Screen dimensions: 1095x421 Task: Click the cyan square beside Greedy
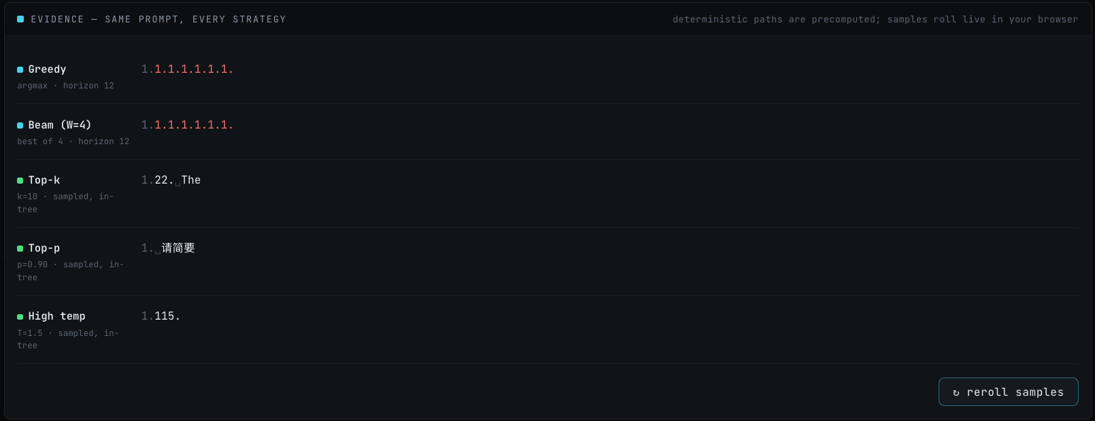[20, 69]
